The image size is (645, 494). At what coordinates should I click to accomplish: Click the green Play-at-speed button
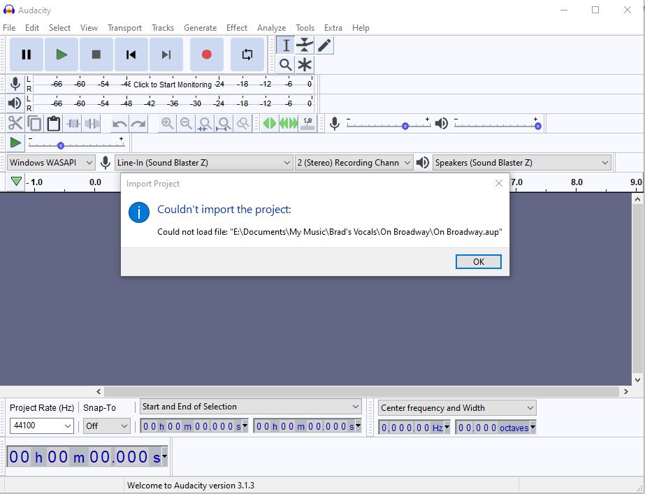15,143
